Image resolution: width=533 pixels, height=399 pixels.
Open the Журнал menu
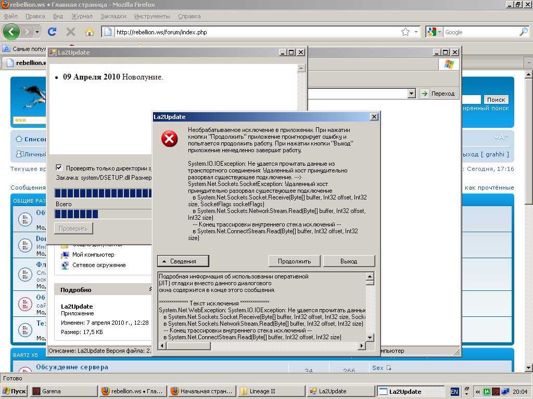pyautogui.click(x=82, y=16)
